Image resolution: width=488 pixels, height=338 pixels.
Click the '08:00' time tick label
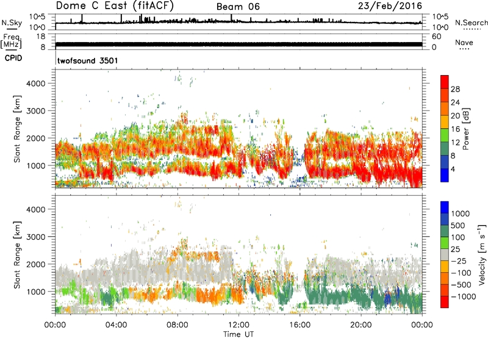point(178,325)
